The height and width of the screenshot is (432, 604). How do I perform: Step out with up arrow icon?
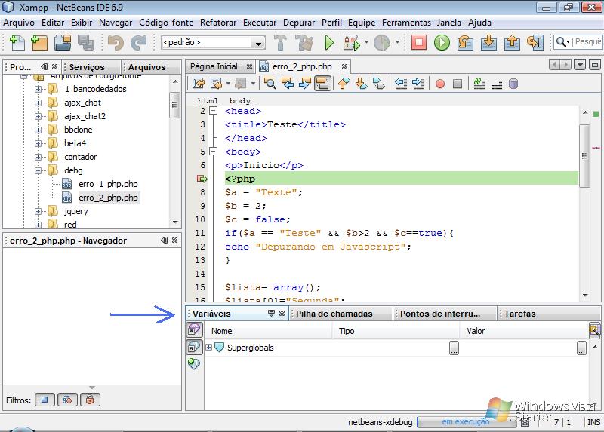[512, 42]
